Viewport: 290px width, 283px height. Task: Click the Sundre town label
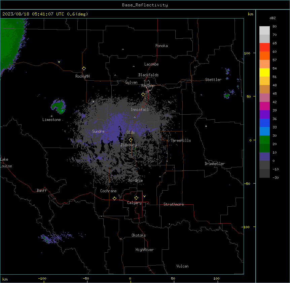point(98,131)
